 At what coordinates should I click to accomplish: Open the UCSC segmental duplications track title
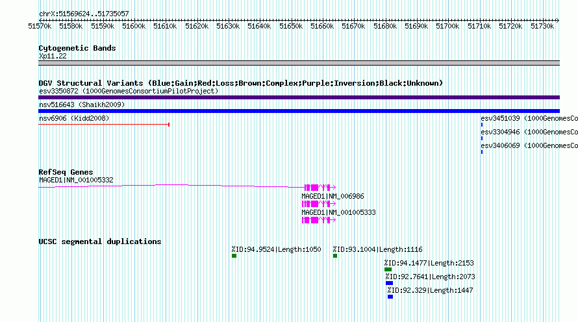pos(100,241)
